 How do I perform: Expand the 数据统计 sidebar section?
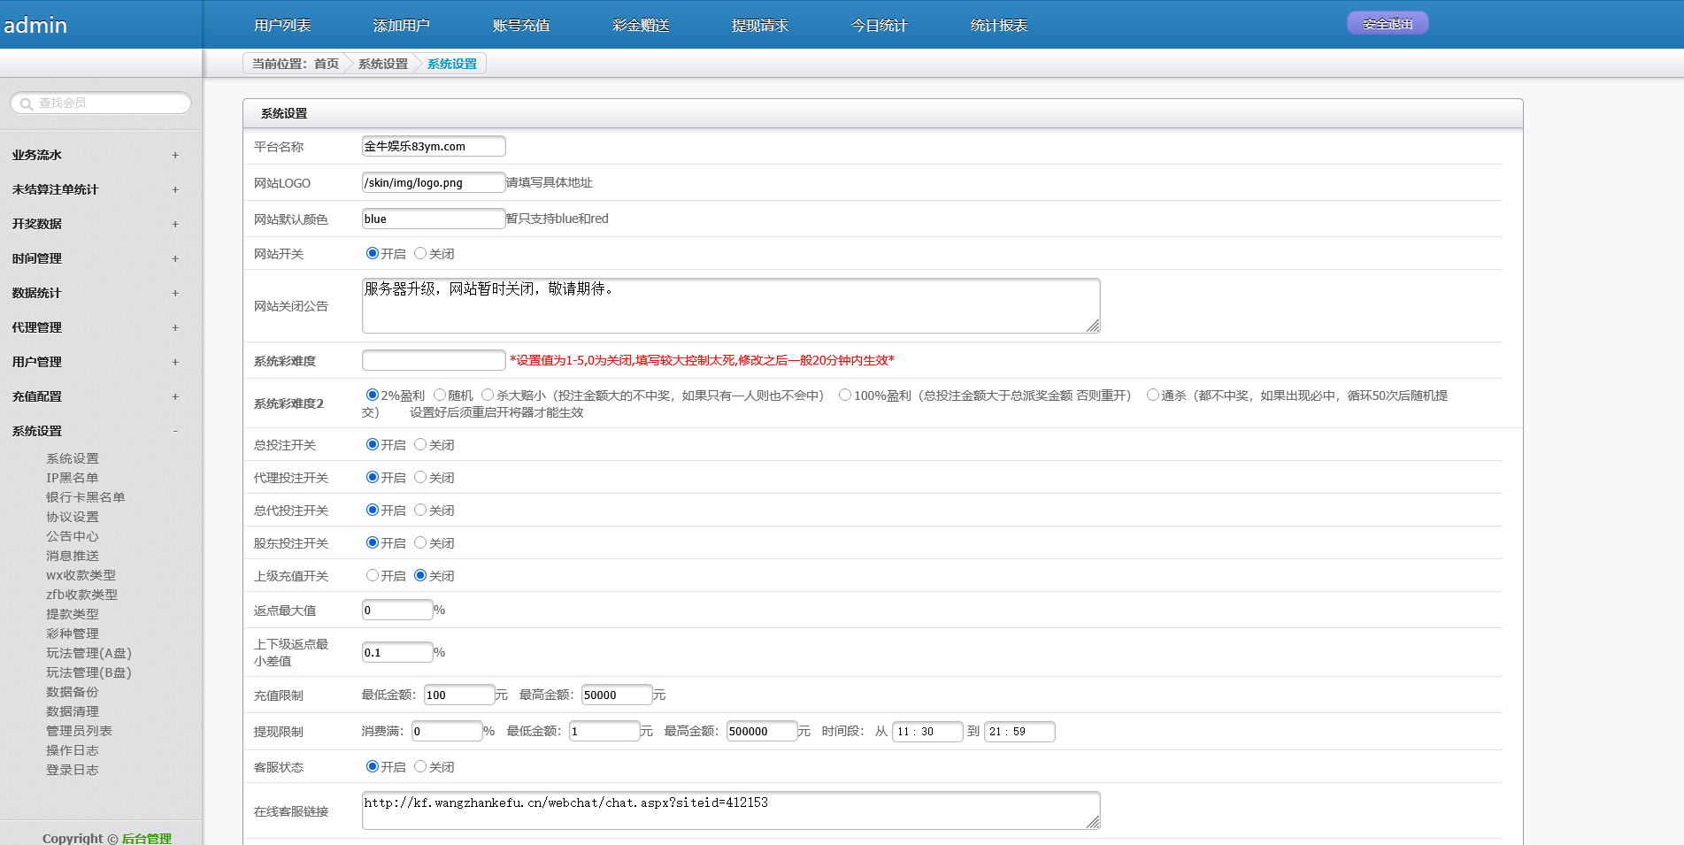point(96,293)
